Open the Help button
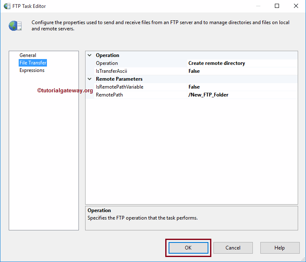This screenshot has width=306, height=262. pyautogui.click(x=280, y=248)
